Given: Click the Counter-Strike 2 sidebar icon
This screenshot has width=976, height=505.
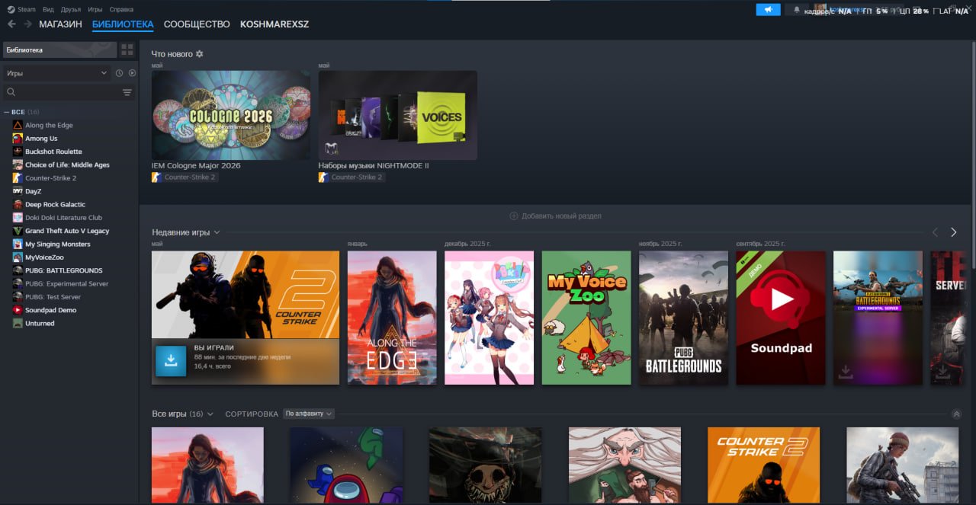Looking at the screenshot, I should 18,178.
